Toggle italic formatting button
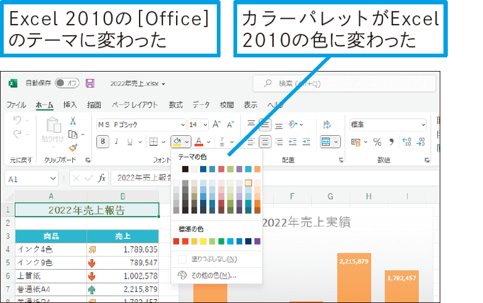 coord(116,142)
